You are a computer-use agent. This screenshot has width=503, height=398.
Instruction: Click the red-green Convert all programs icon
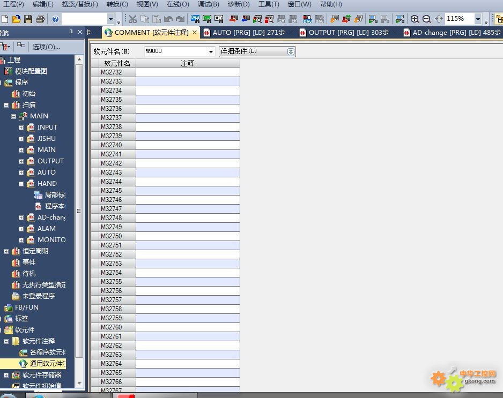(346, 19)
